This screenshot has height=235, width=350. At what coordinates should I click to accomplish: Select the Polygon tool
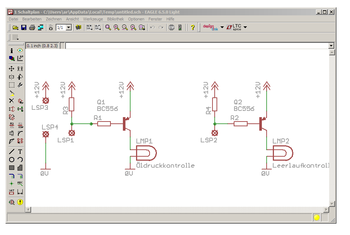pos(20,168)
